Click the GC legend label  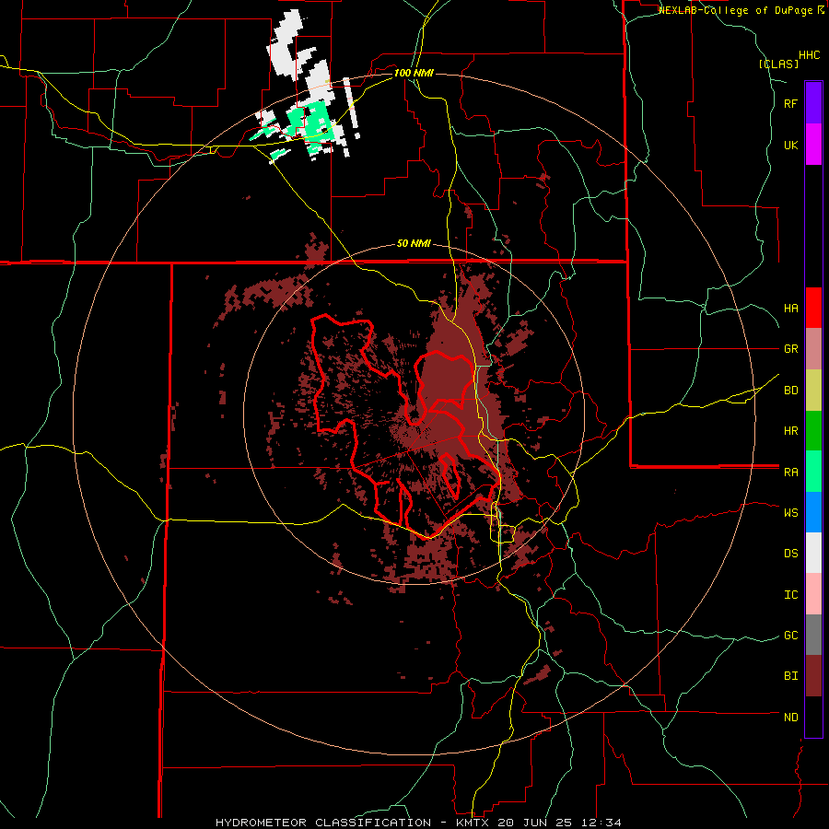click(791, 636)
